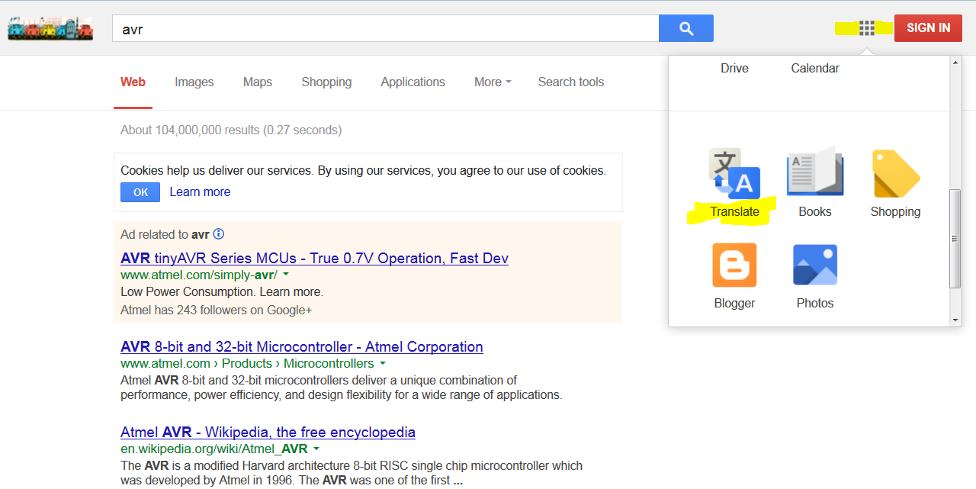Open the Photos app icon
The width and height of the screenshot is (976, 489).
tap(815, 265)
